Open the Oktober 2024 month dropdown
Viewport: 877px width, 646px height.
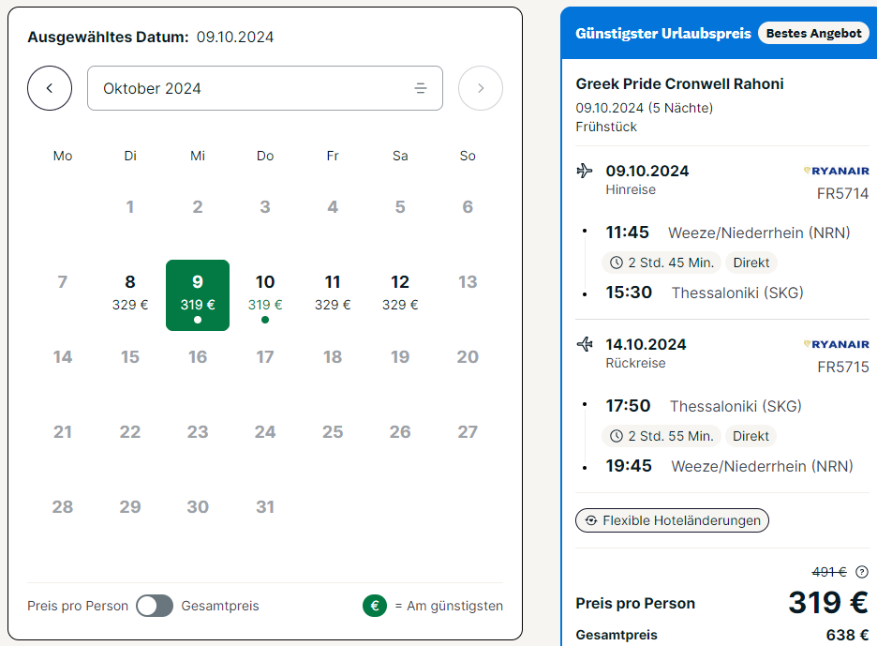click(x=265, y=88)
